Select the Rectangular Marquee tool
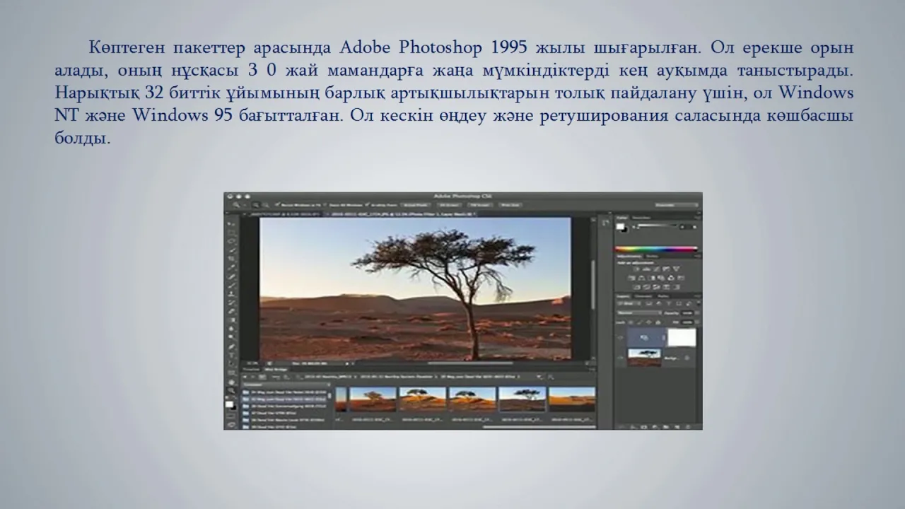 [x=231, y=233]
